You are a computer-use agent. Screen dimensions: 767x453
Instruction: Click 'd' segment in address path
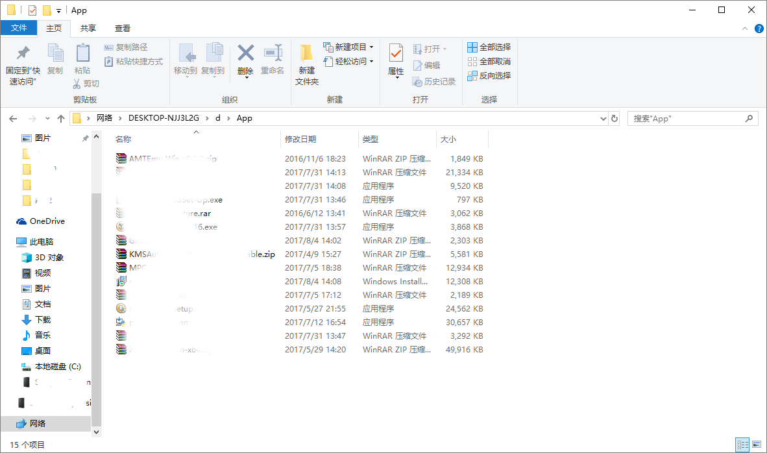pyautogui.click(x=217, y=118)
